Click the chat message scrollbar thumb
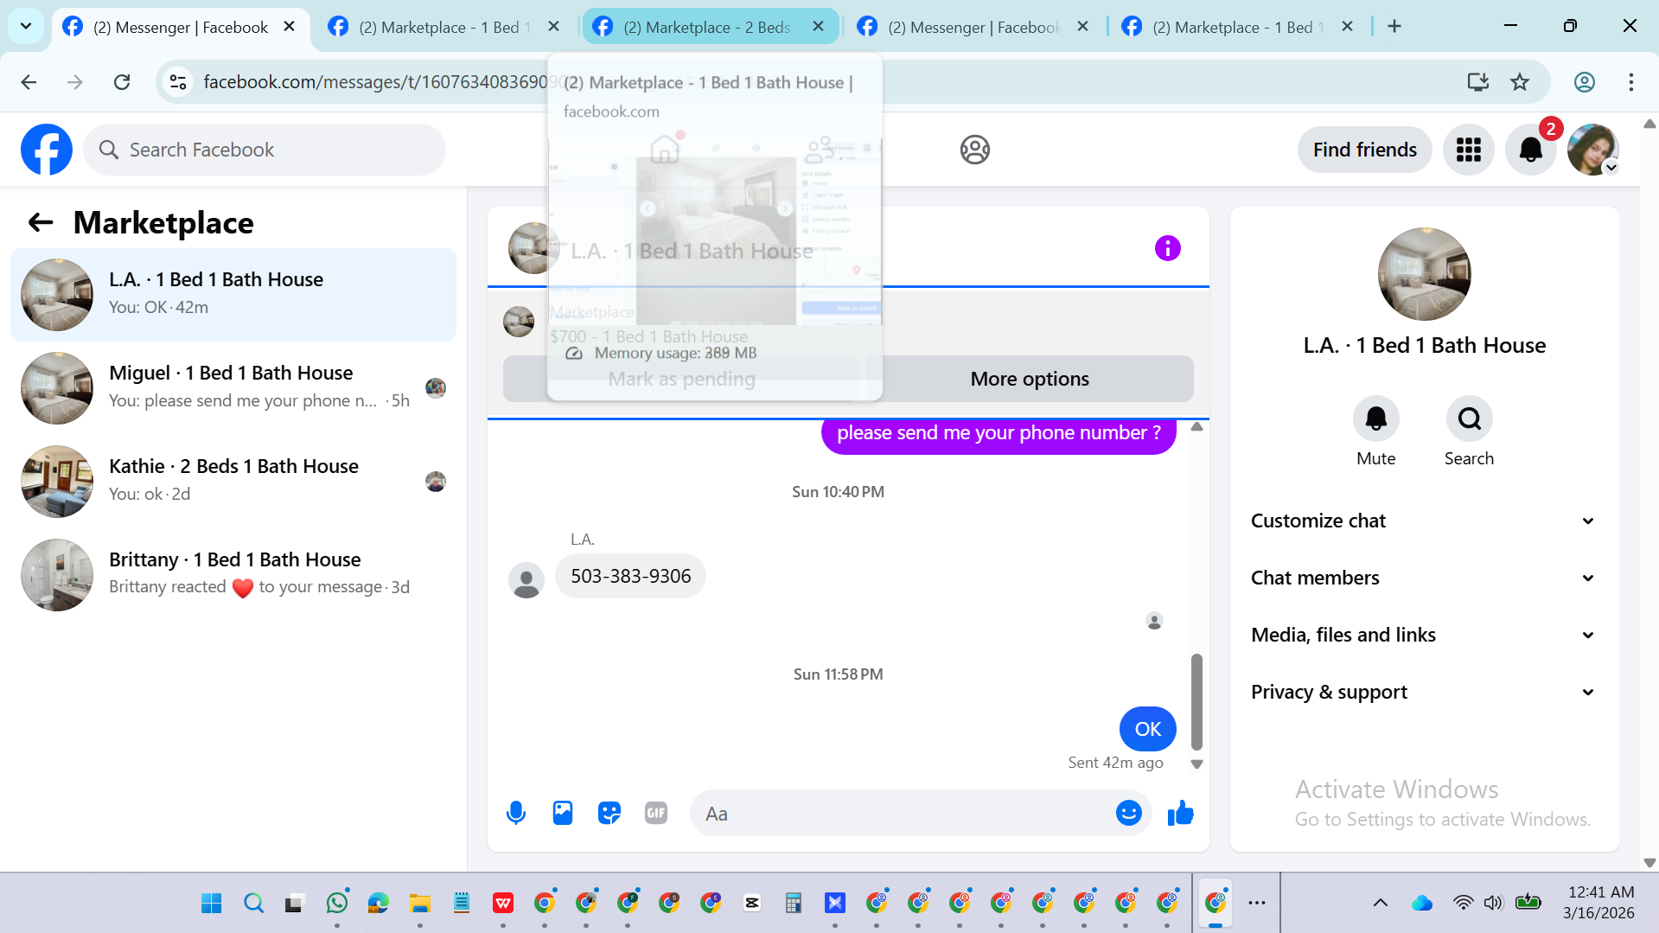Screen dimensions: 1659x933 (1196, 701)
